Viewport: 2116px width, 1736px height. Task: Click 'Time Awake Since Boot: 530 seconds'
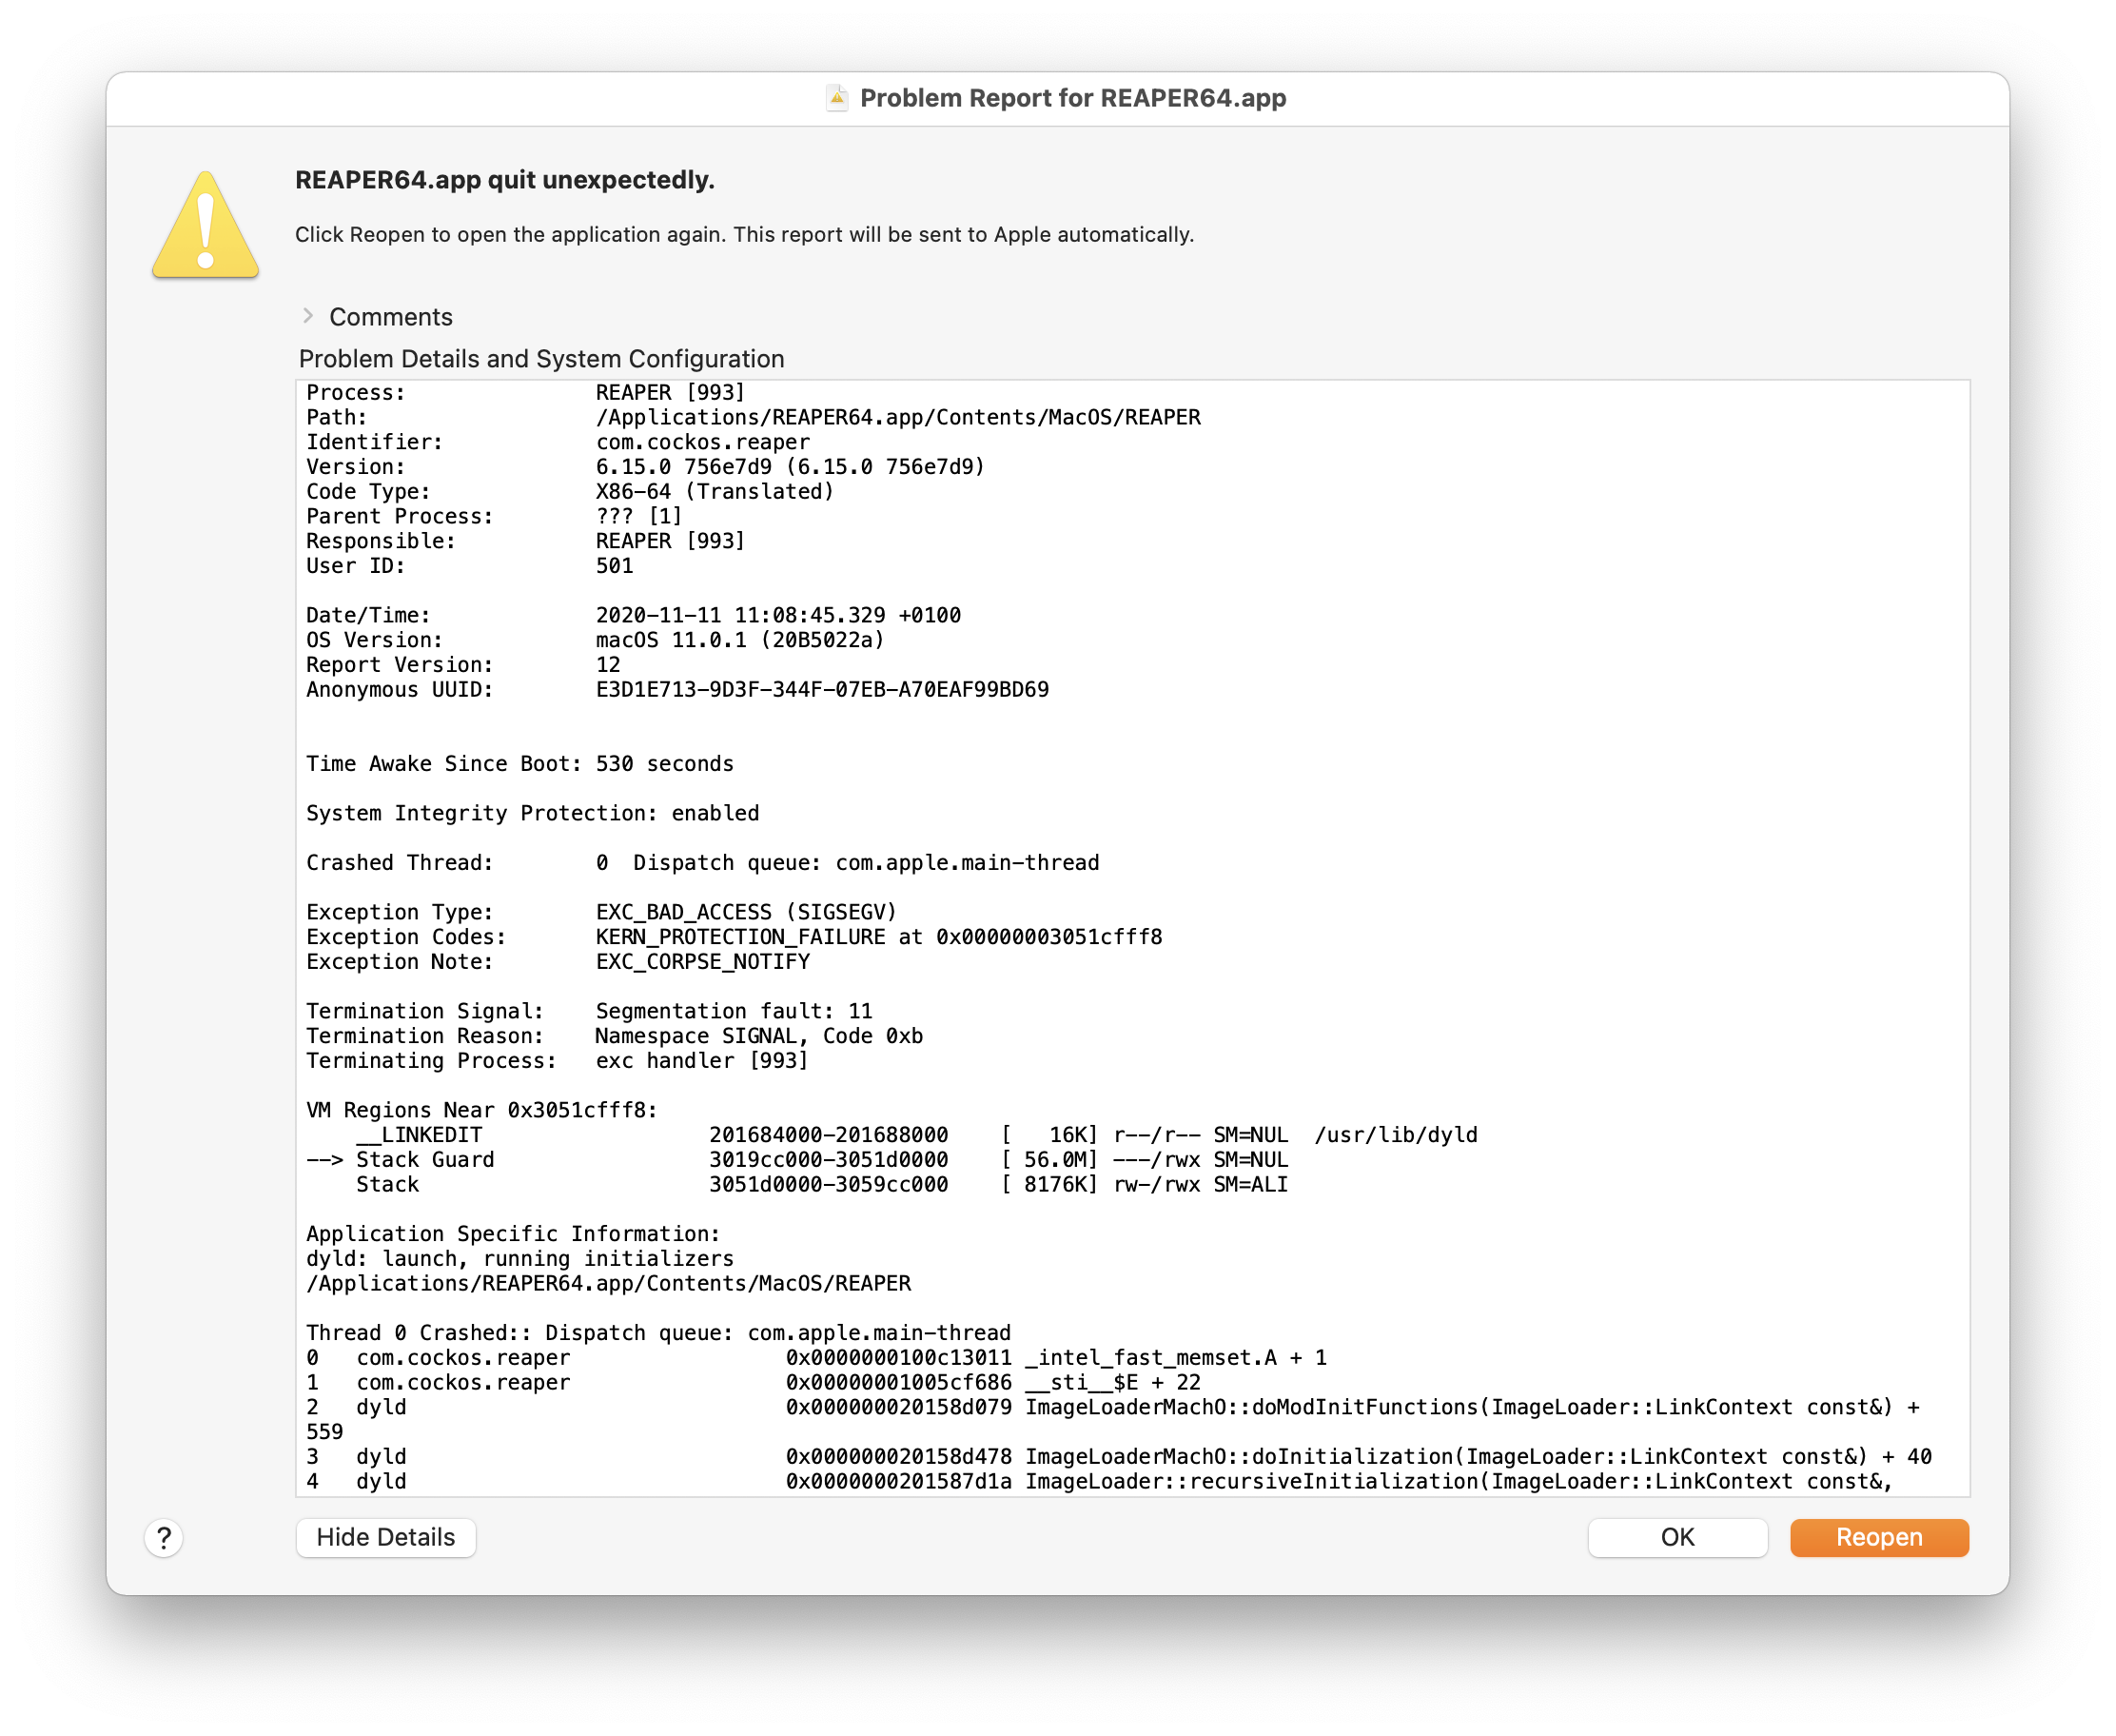(519, 764)
